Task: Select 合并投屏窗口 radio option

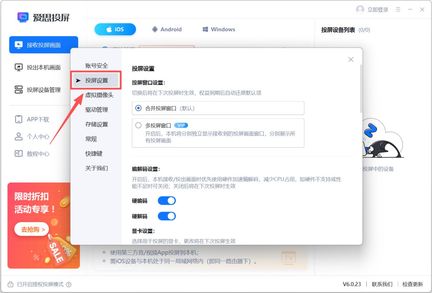Action: click(x=138, y=108)
